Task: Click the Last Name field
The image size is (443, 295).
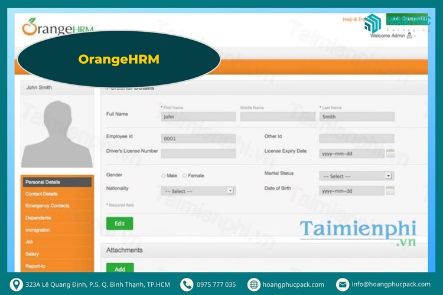Action: tap(357, 117)
